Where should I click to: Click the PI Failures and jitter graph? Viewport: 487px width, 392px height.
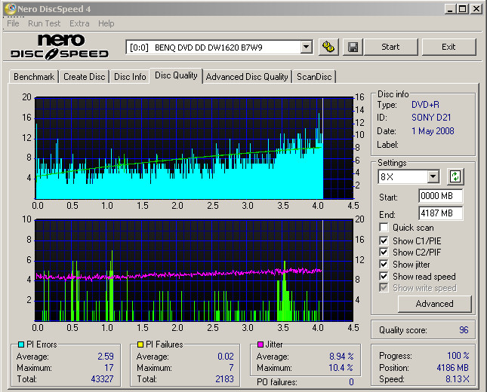pyautogui.click(x=195, y=270)
